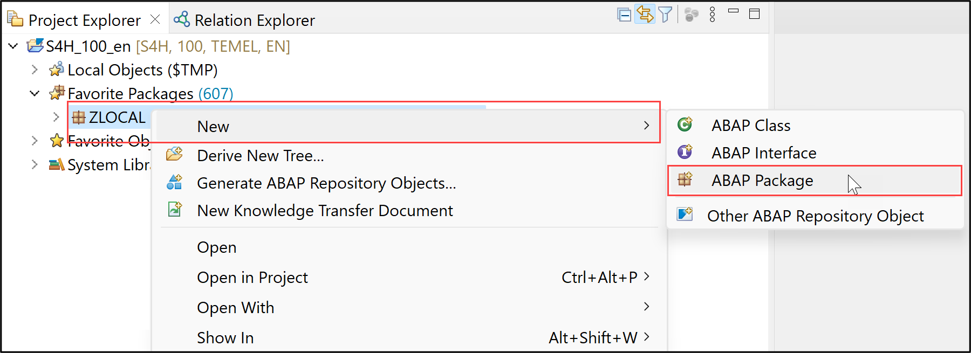The width and height of the screenshot is (971, 353).
Task: Click Generate ABAP Repository Objects icon
Action: pos(174,182)
